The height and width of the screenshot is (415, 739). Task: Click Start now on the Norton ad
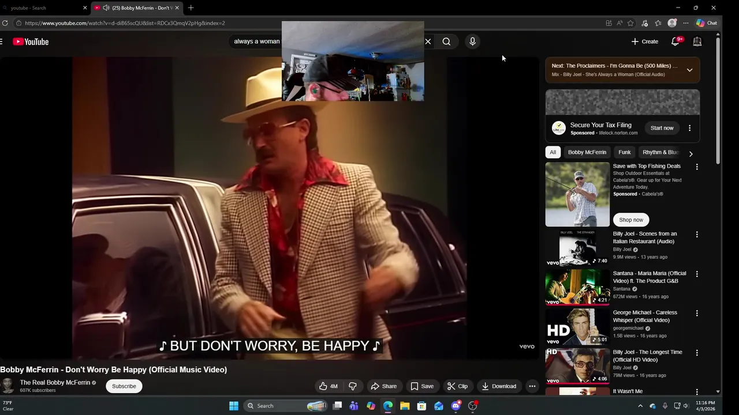click(662, 128)
